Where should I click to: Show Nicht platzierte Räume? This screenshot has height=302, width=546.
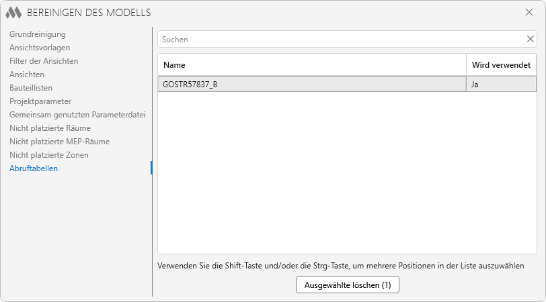tap(50, 128)
